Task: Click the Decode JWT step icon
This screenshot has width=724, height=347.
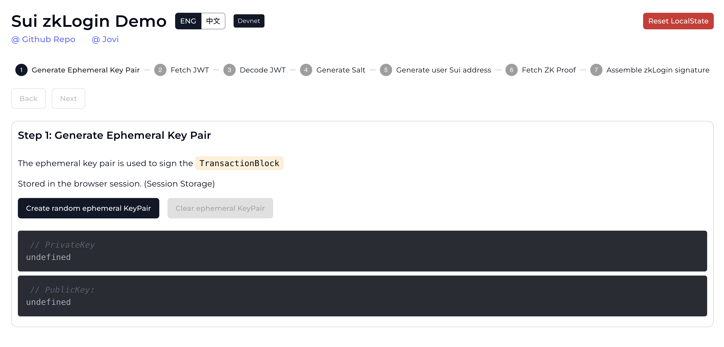Action: coord(230,70)
